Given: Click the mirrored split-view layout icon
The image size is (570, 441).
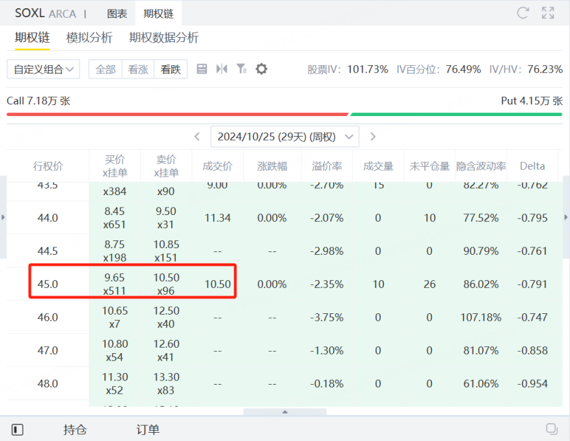Looking at the screenshot, I should 221,69.
